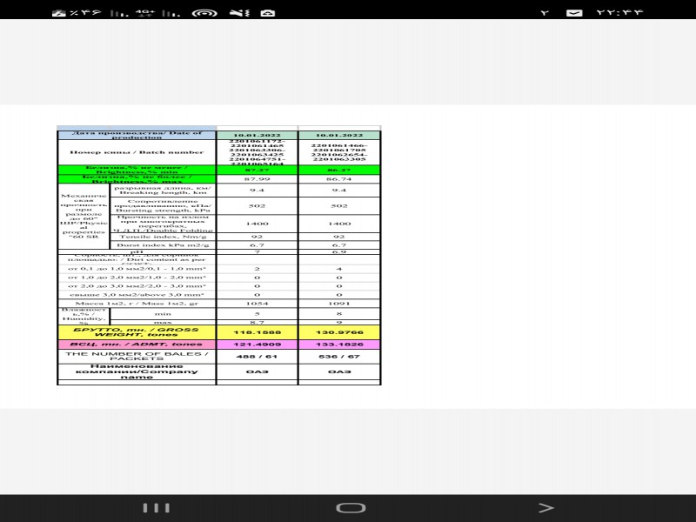Tap the recent apps navigation button
This screenshot has width=696, height=522.
pyautogui.click(x=156, y=507)
